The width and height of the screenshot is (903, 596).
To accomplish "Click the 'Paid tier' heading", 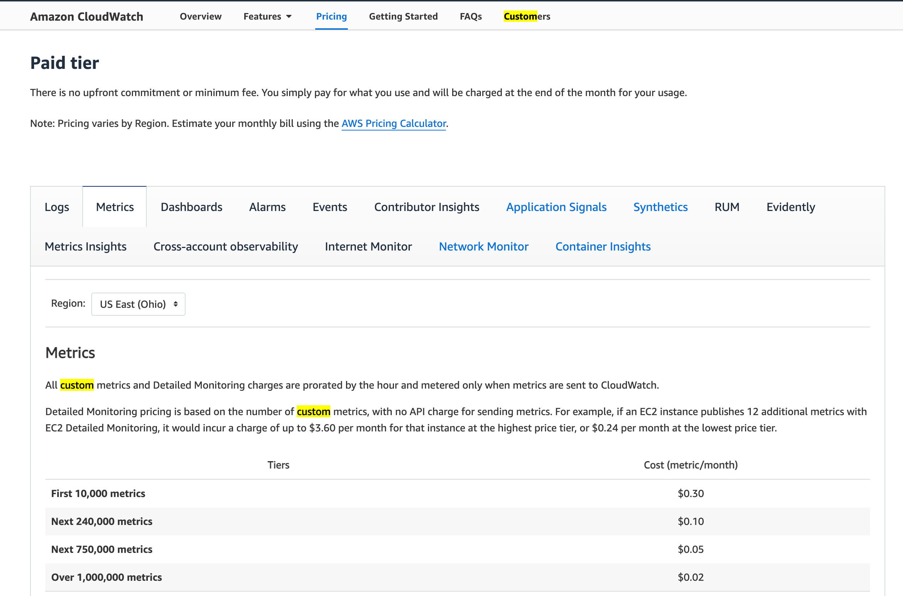I will pyautogui.click(x=64, y=63).
